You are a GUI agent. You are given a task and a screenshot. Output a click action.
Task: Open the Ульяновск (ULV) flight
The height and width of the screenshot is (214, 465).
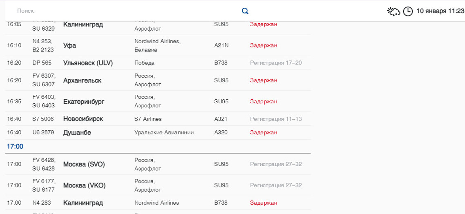coord(88,63)
